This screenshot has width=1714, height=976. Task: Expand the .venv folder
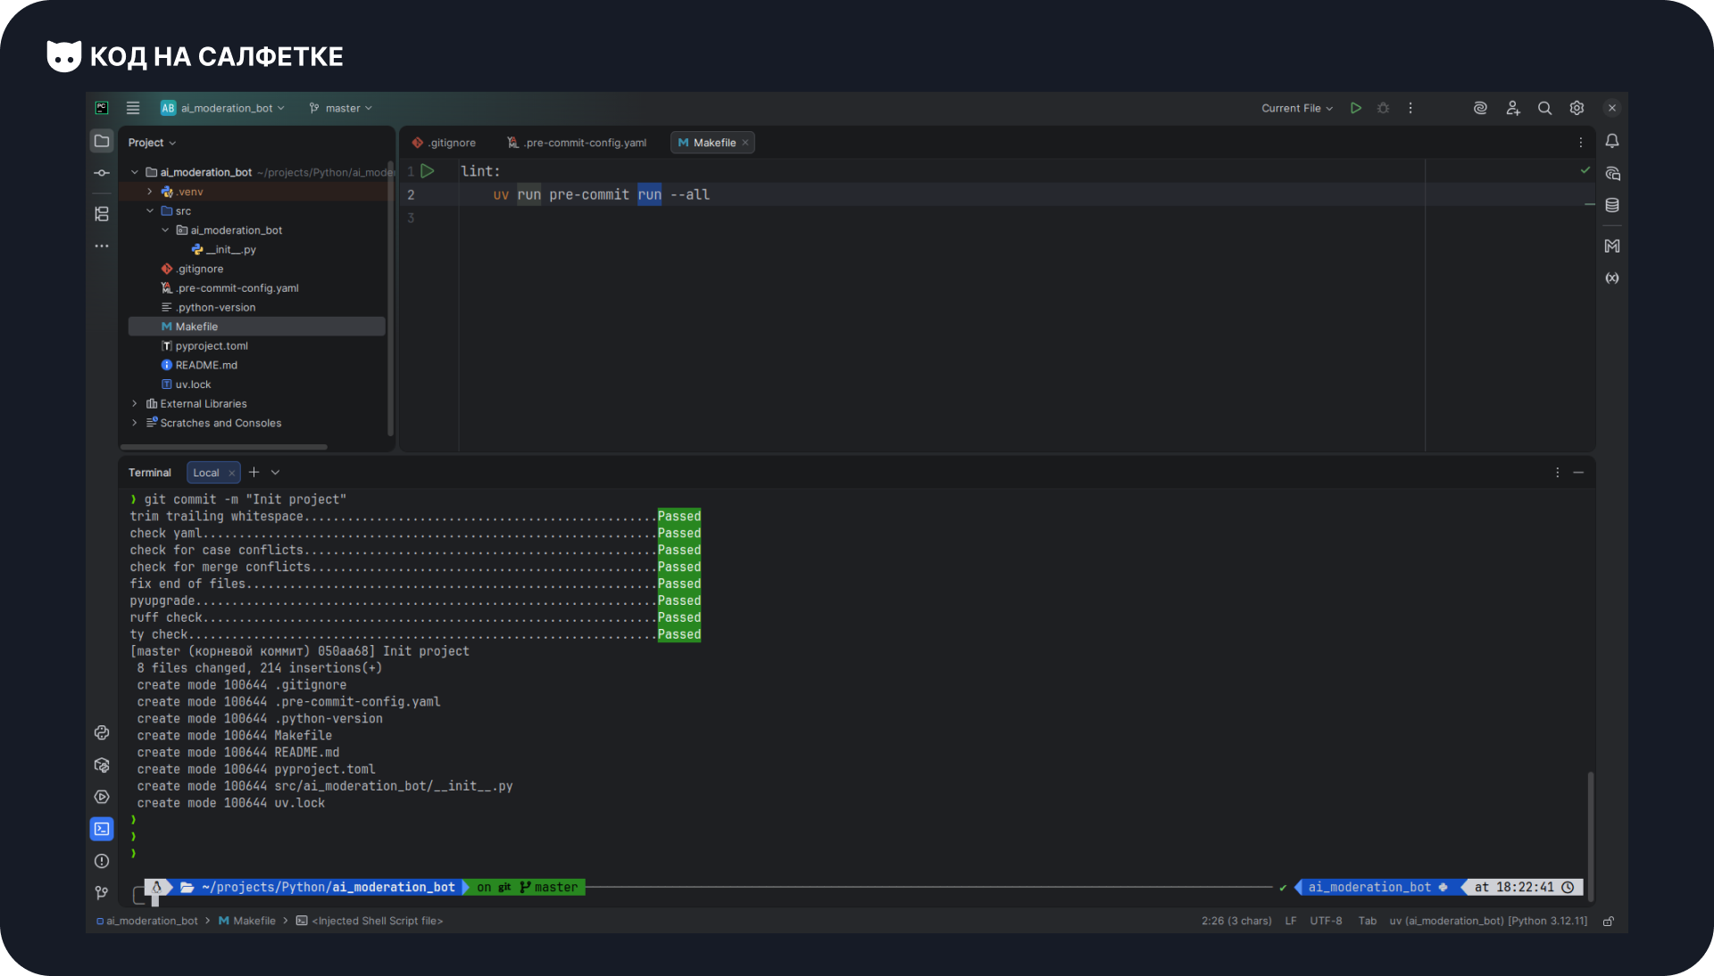click(150, 192)
